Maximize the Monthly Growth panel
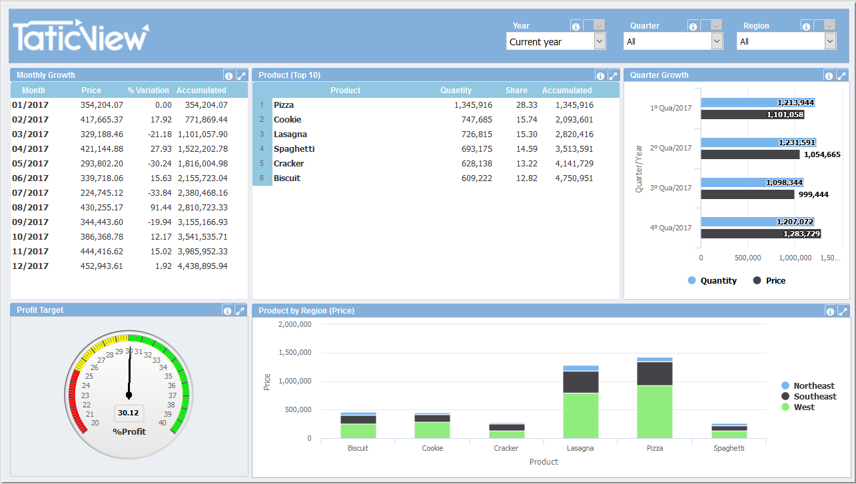Screen dimensions: 856x484 (242, 75)
